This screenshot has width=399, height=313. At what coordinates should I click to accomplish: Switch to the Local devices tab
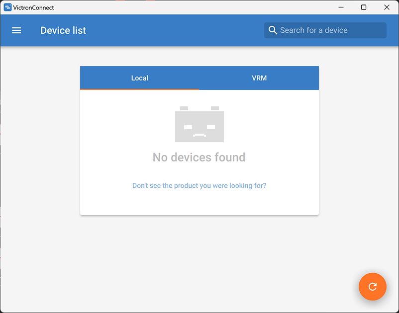click(x=140, y=78)
